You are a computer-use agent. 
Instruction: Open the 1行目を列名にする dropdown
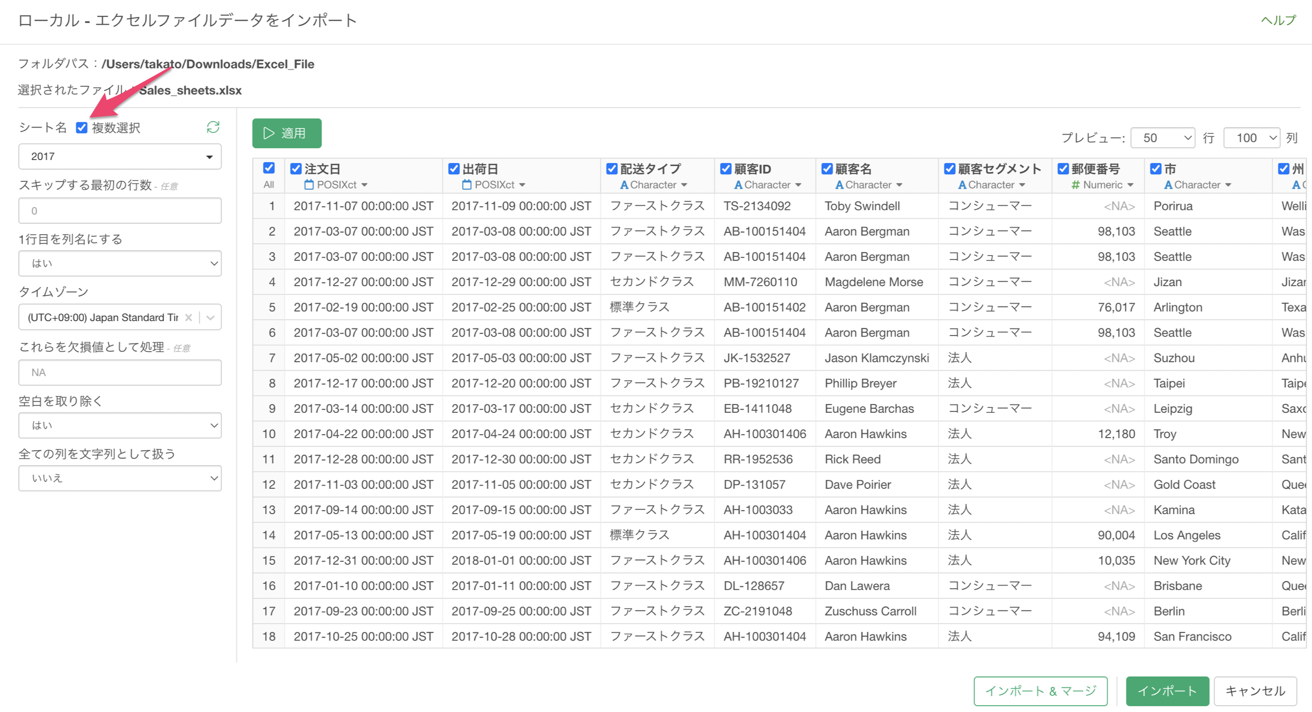(x=120, y=263)
